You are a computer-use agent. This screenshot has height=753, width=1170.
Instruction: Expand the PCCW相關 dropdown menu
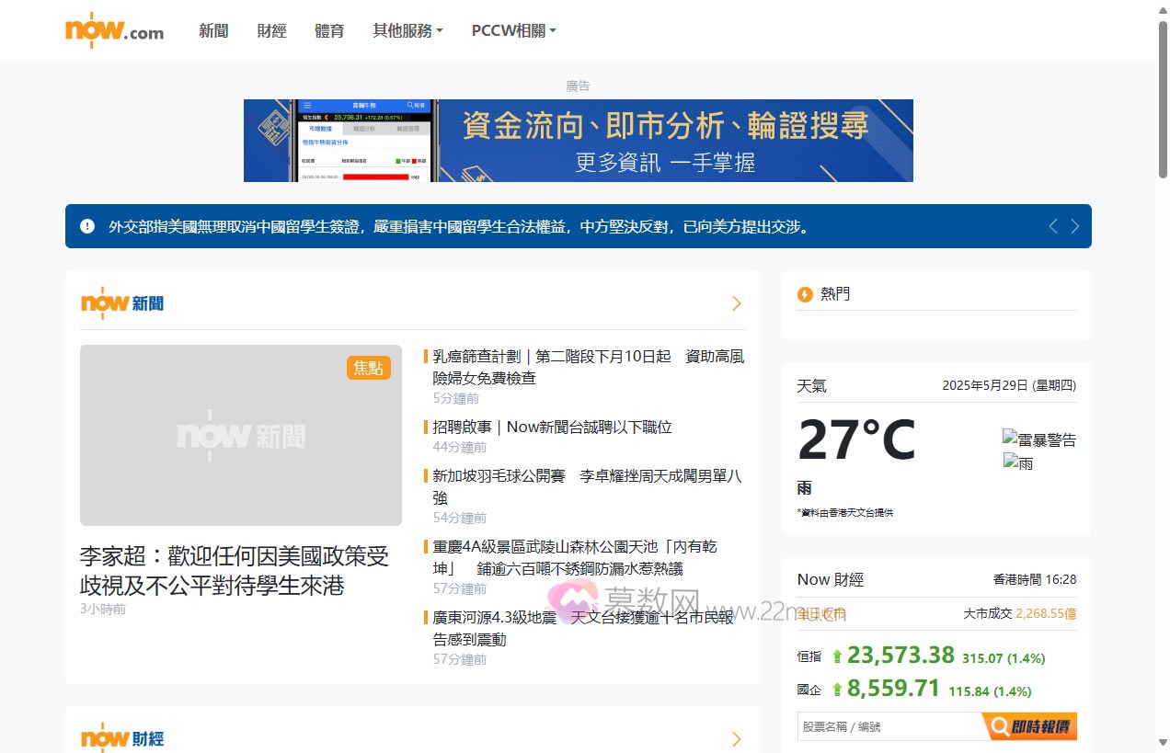513,30
